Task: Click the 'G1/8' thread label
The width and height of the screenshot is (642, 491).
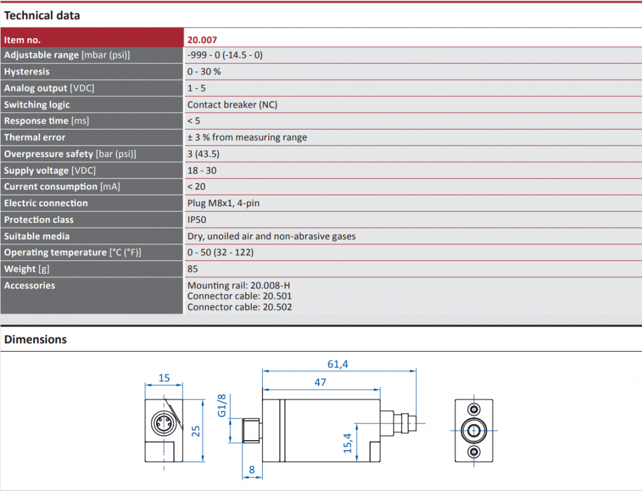Action: pyautogui.click(x=221, y=405)
